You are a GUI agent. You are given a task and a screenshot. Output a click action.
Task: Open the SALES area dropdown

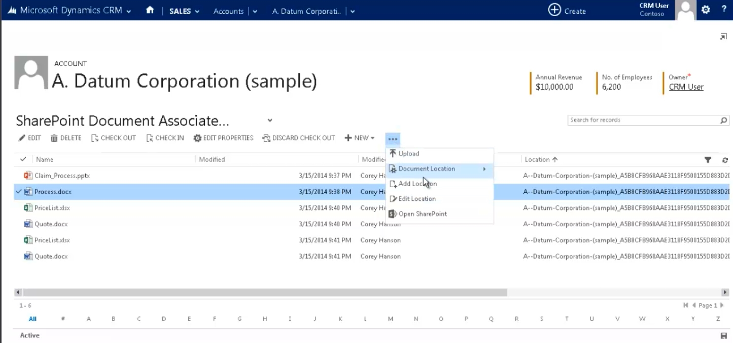pyautogui.click(x=185, y=11)
